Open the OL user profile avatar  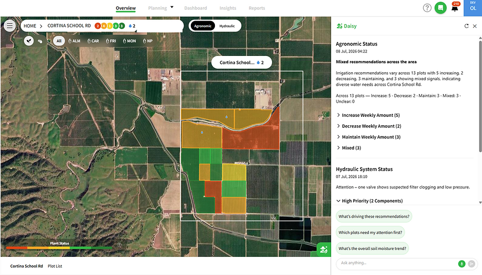tap(473, 8)
